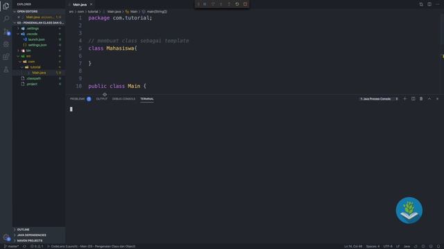Screen dimensions: 444x249
Task: Switch to the Output panel tab
Action: pyautogui.click(x=102, y=99)
